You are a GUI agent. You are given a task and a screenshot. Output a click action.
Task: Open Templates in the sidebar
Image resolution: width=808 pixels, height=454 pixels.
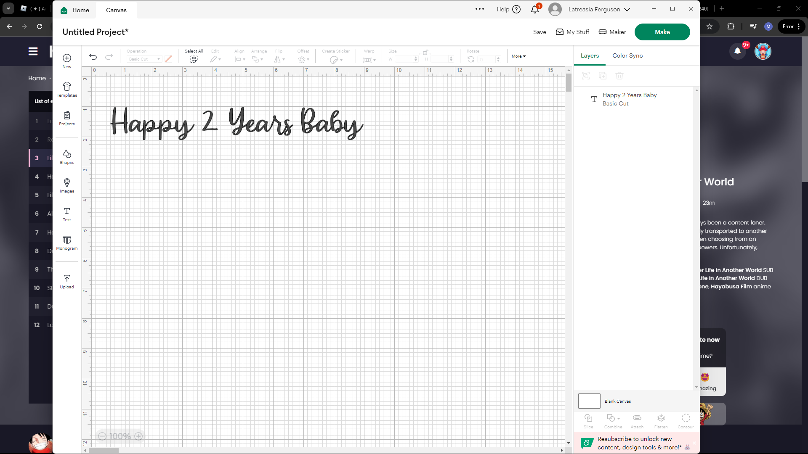[x=66, y=90]
